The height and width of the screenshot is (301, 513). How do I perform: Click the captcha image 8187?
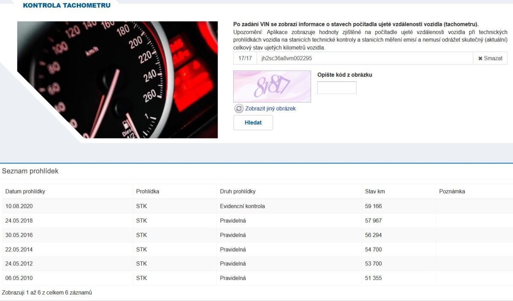(272, 86)
